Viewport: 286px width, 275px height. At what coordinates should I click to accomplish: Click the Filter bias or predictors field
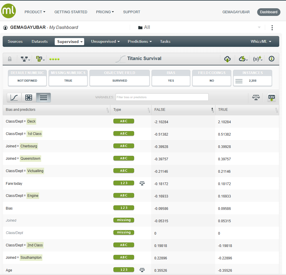point(162,97)
